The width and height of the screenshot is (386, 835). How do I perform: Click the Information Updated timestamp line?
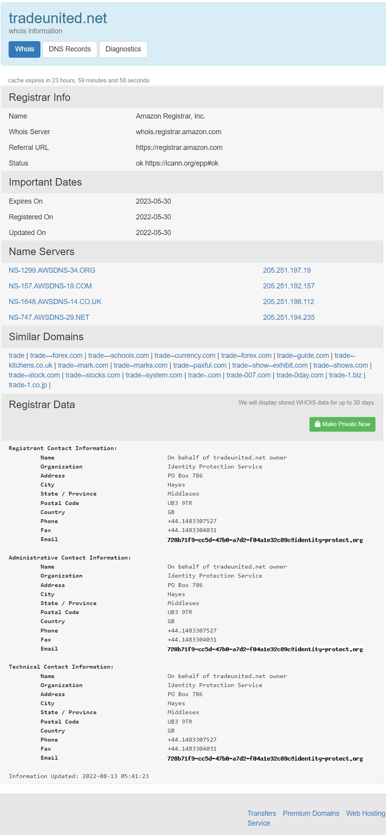[79, 776]
